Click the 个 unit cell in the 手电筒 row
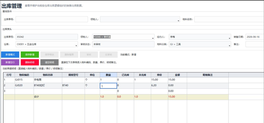 (x=92, y=80)
